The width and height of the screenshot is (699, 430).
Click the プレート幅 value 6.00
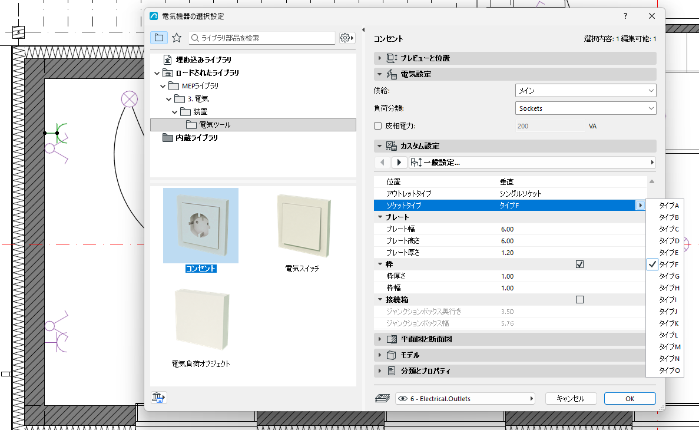click(x=507, y=229)
